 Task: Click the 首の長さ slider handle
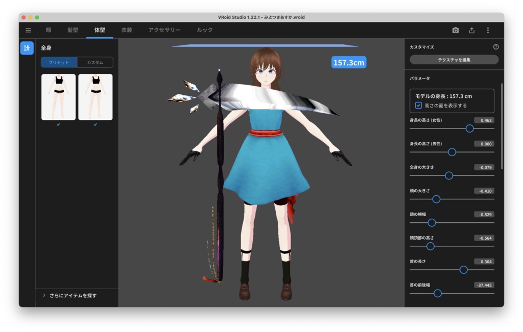click(463, 270)
